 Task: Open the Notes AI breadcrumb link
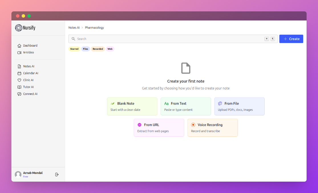coord(74,27)
